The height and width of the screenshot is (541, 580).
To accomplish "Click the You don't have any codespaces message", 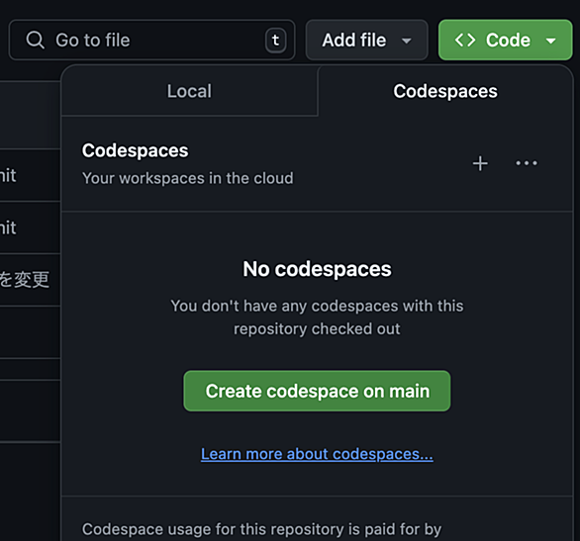I will click(317, 317).
